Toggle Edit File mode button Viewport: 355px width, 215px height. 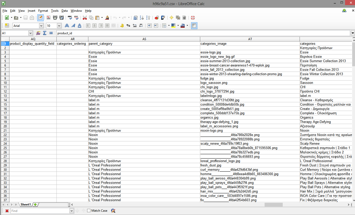(x=40, y=18)
